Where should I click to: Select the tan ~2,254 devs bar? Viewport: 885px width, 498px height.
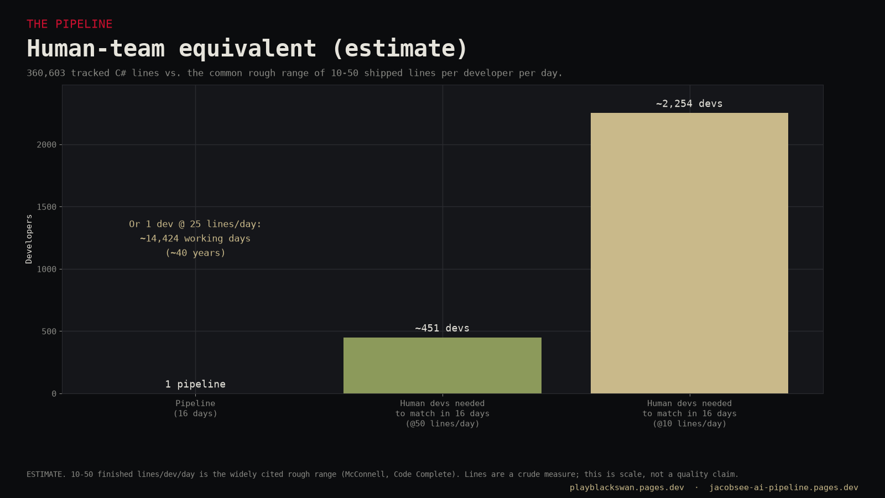tap(689, 253)
